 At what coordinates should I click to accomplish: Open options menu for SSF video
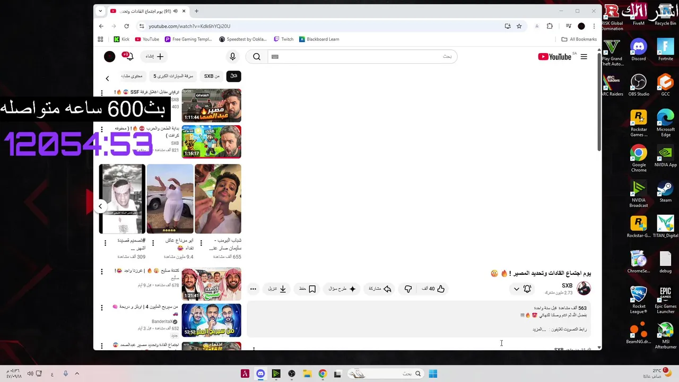point(102,93)
